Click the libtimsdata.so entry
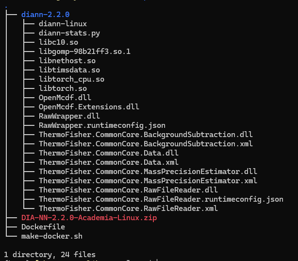The image size is (298, 261). pos(69,70)
